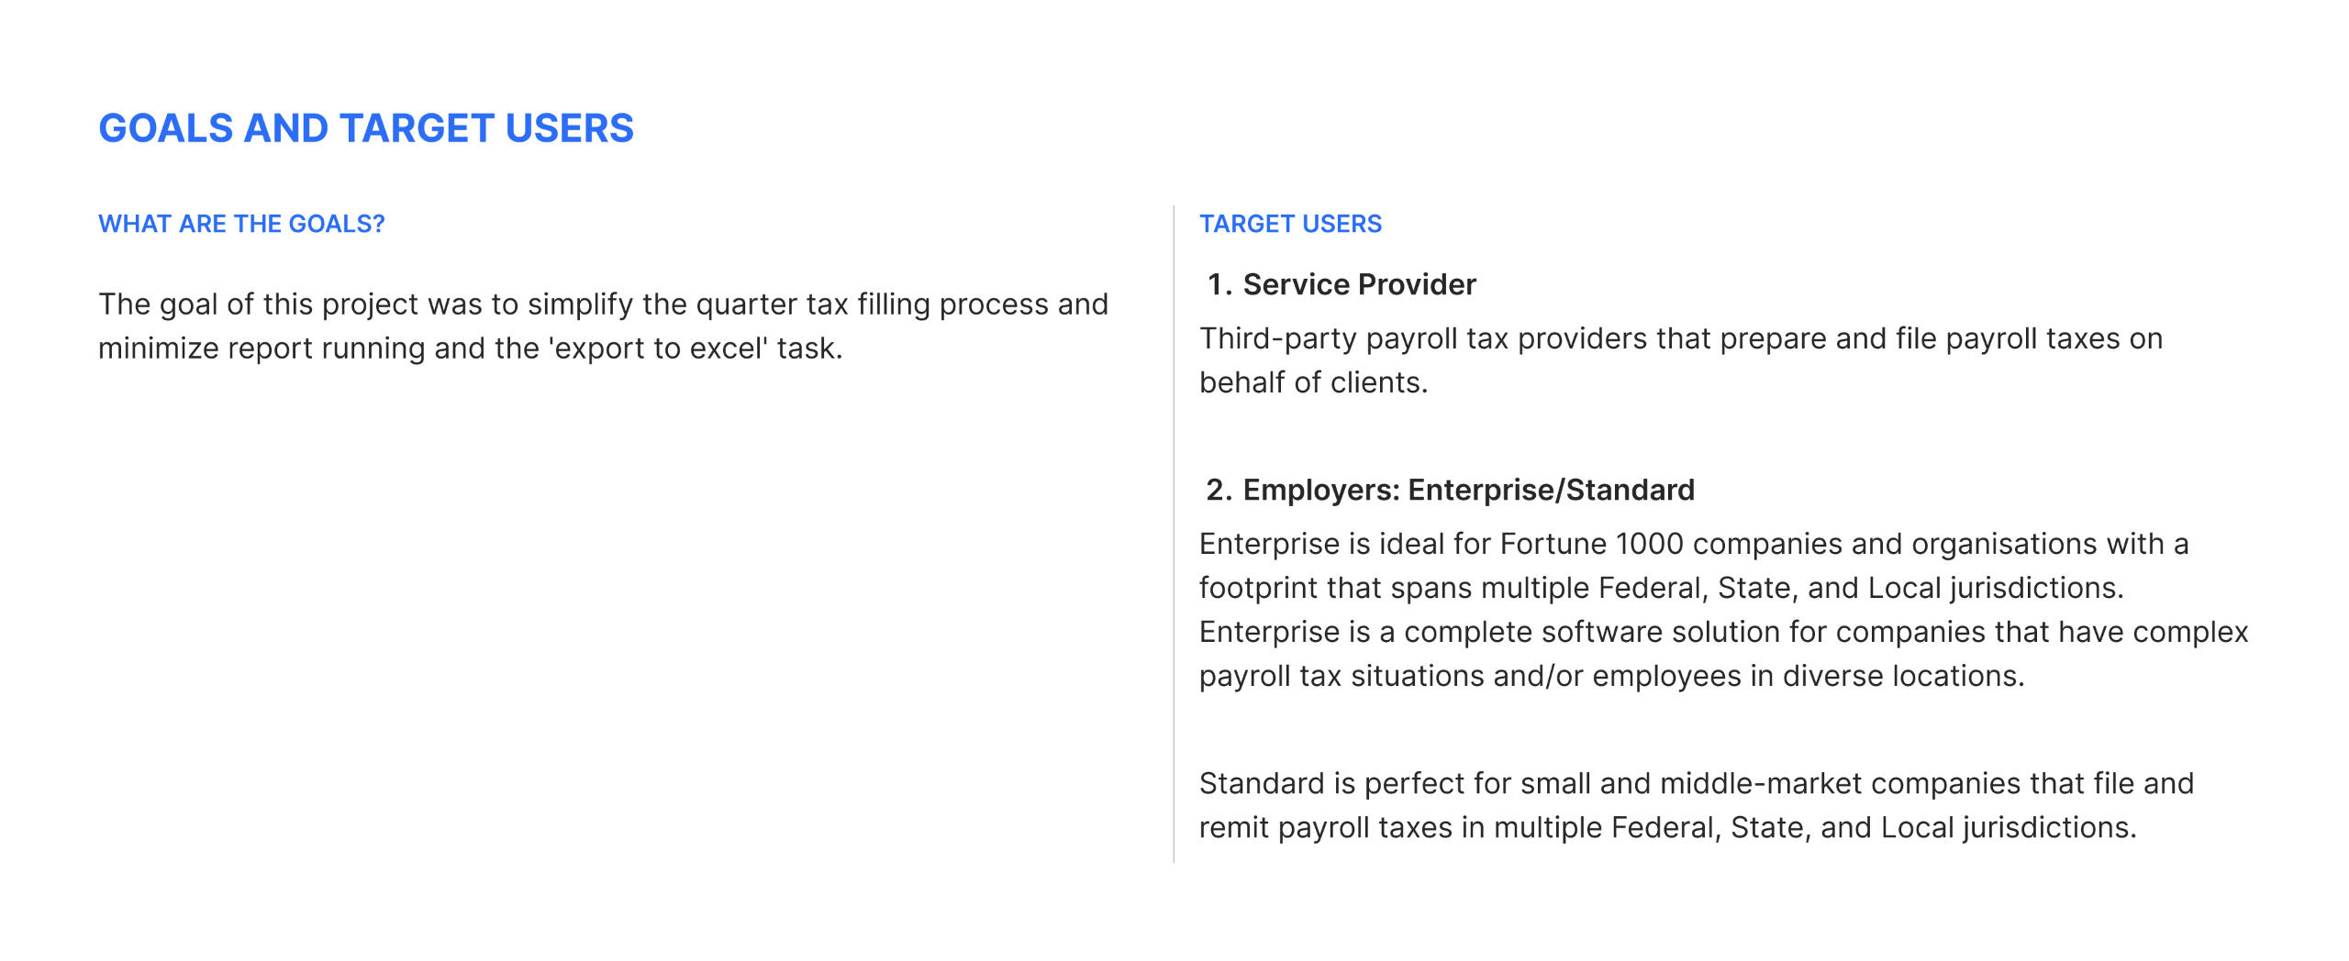Image resolution: width=2349 pixels, height=961 pixels.
Task: Click the phrase 'behalf of clients'
Action: click(x=1312, y=382)
